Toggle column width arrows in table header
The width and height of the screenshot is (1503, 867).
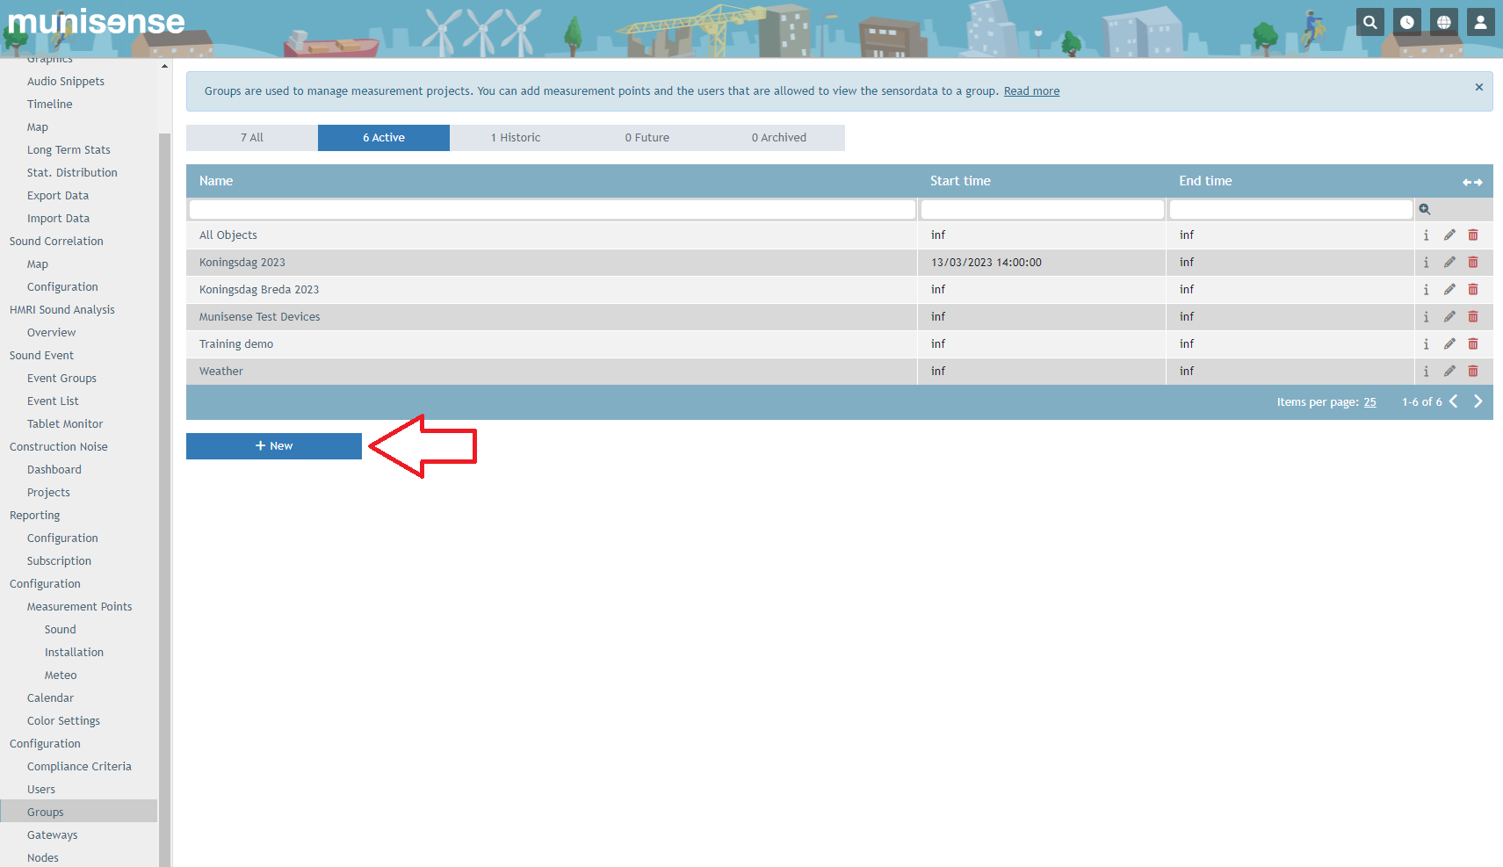[x=1472, y=182]
